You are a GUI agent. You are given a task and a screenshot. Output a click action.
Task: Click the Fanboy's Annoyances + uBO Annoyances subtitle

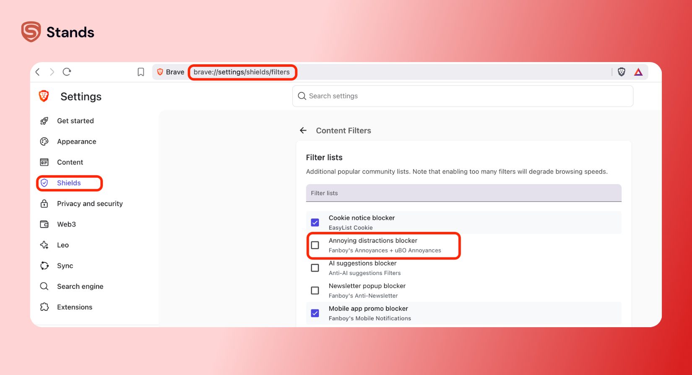pos(385,250)
